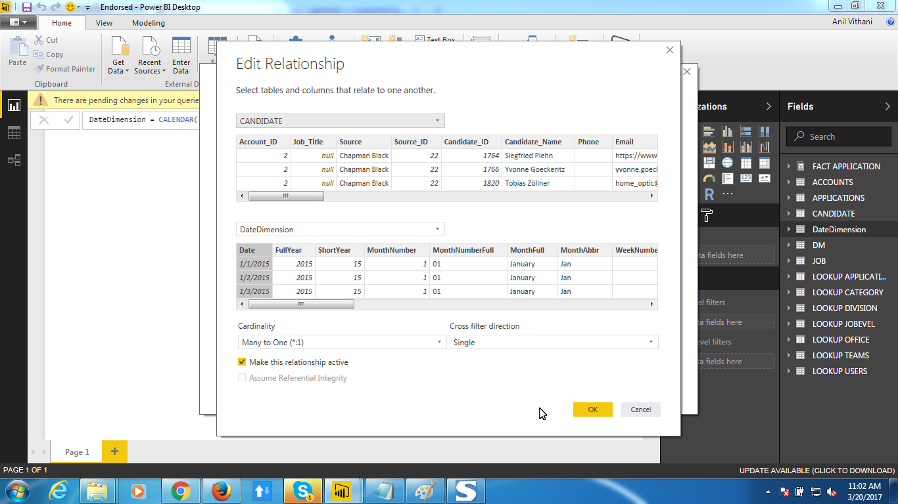The height and width of the screenshot is (504, 898).
Task: Open the Cardinality dropdown
Action: [342, 342]
